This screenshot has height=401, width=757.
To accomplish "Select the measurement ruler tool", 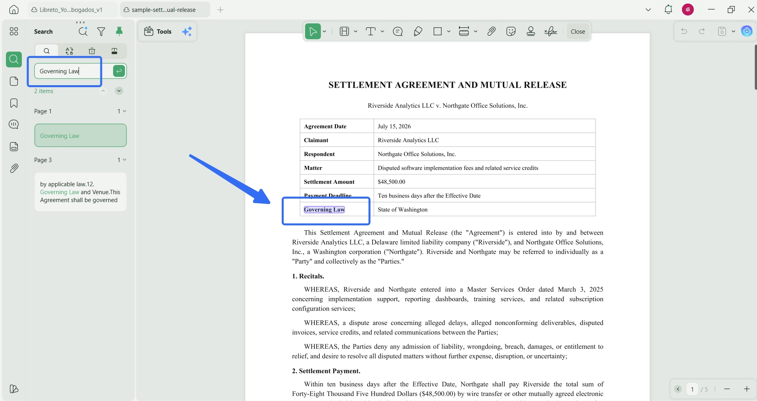I will [x=464, y=31].
